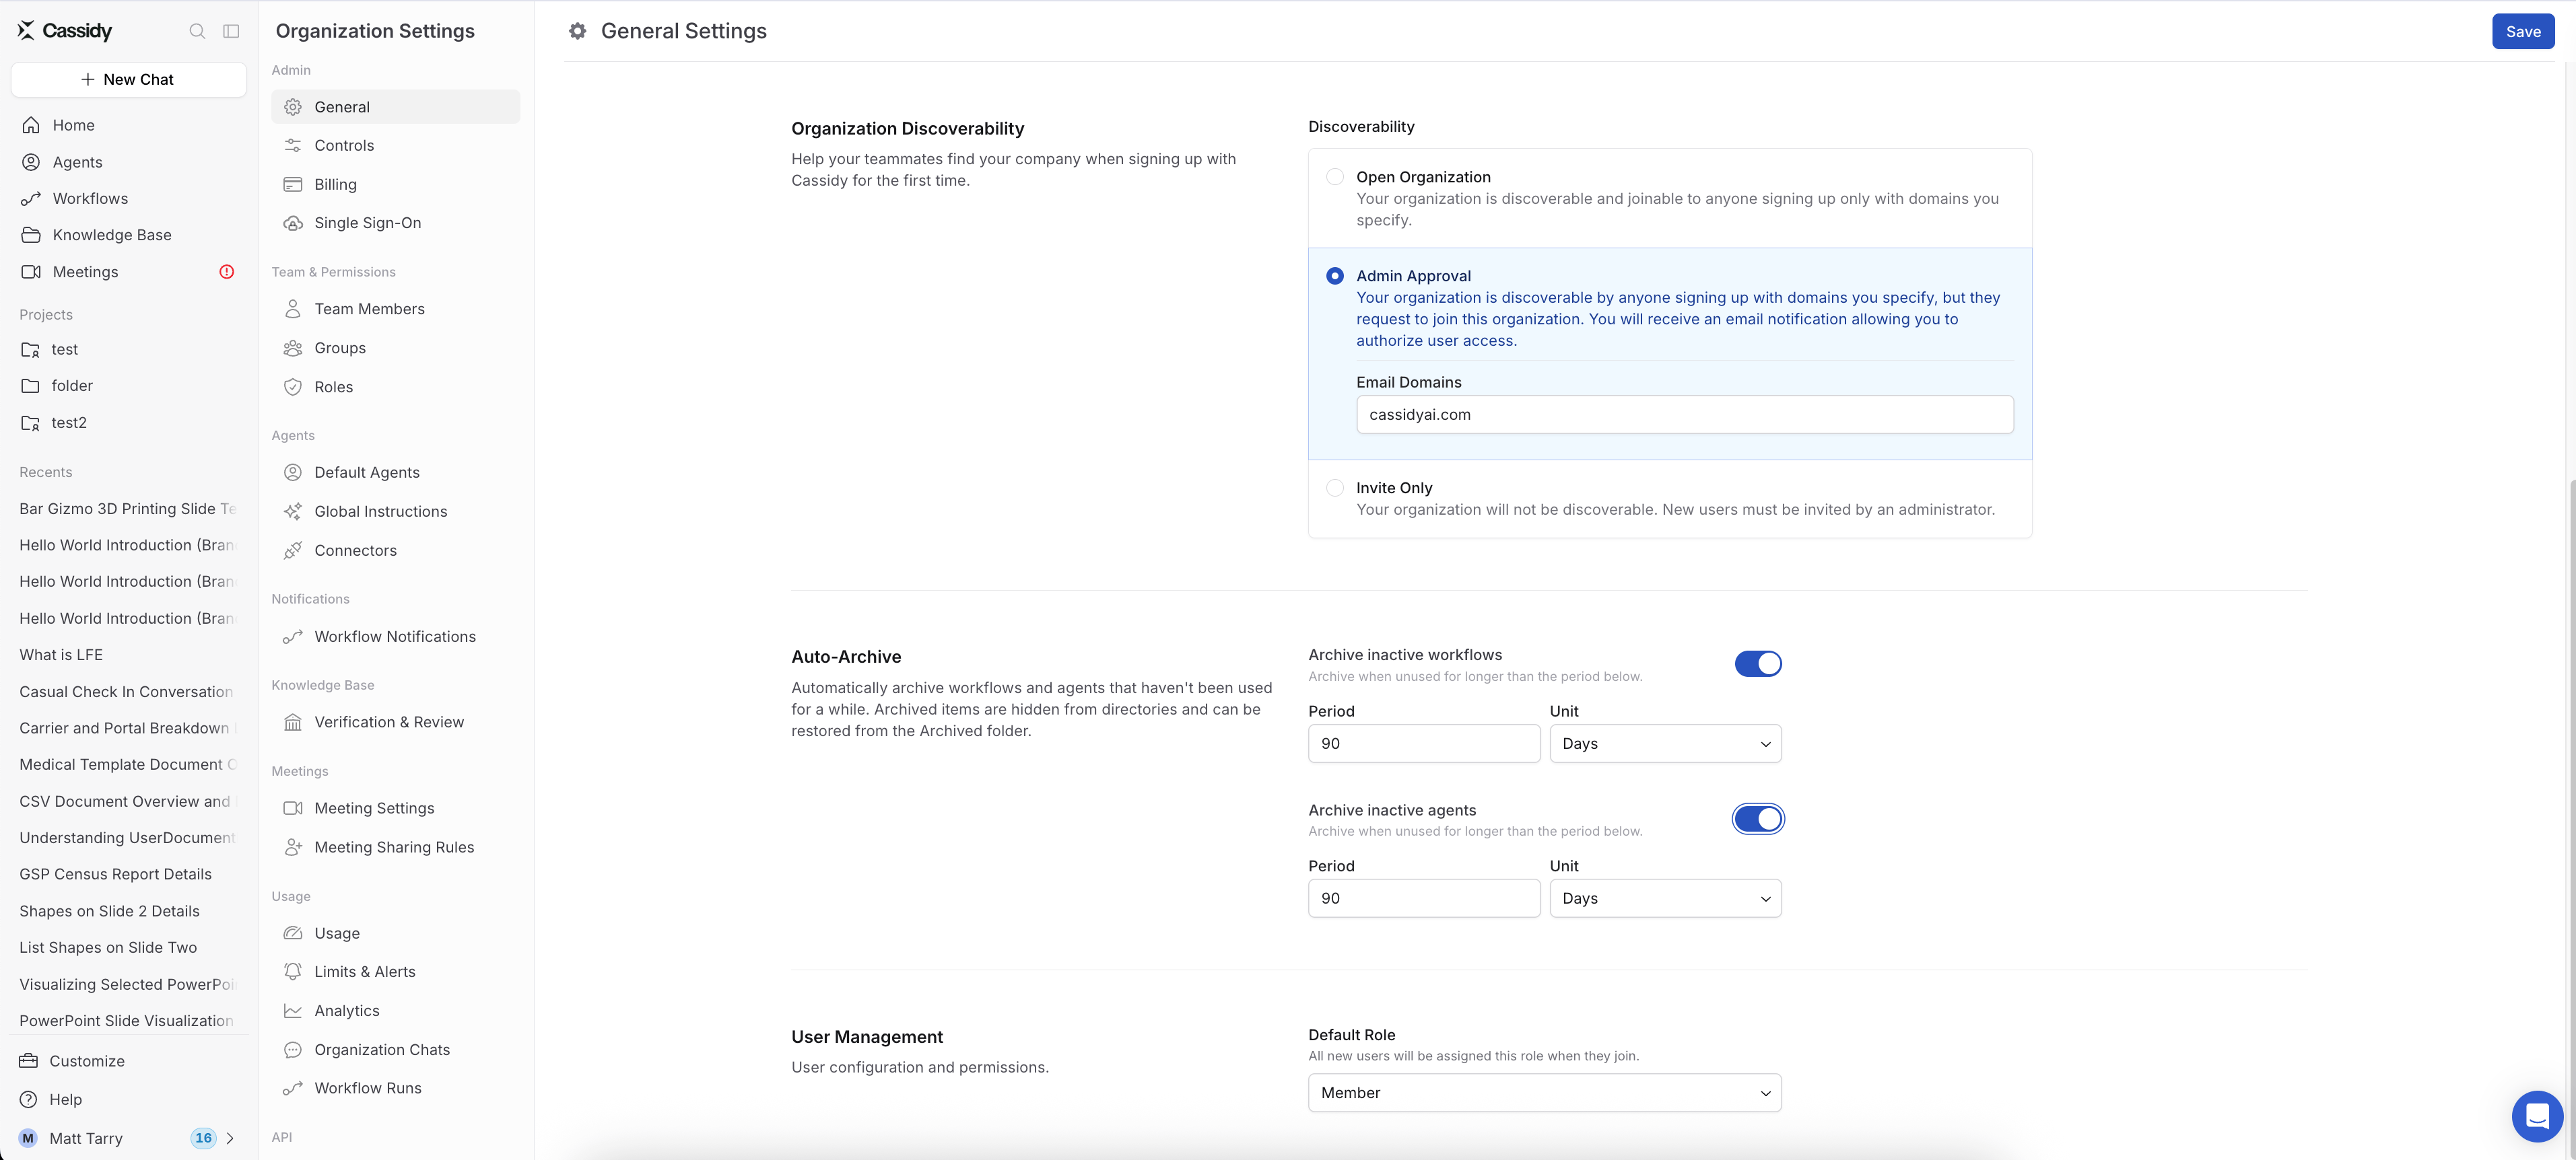Select the Admin Approval radio button
Screen dimensions: 2576x1160
click(x=1335, y=276)
